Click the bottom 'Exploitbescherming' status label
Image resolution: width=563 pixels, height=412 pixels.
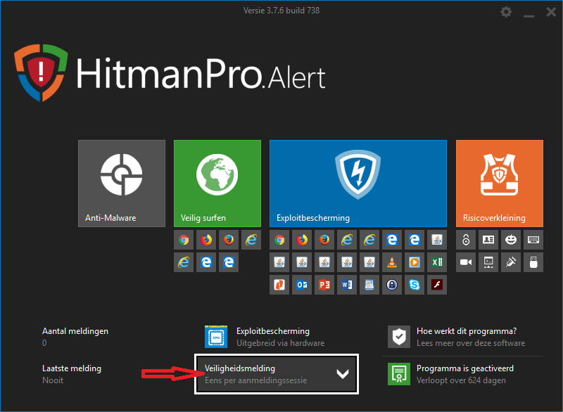click(x=273, y=331)
